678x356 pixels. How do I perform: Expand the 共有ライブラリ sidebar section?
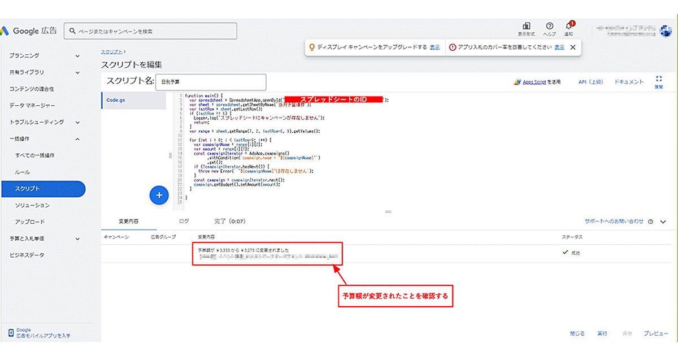(x=77, y=72)
